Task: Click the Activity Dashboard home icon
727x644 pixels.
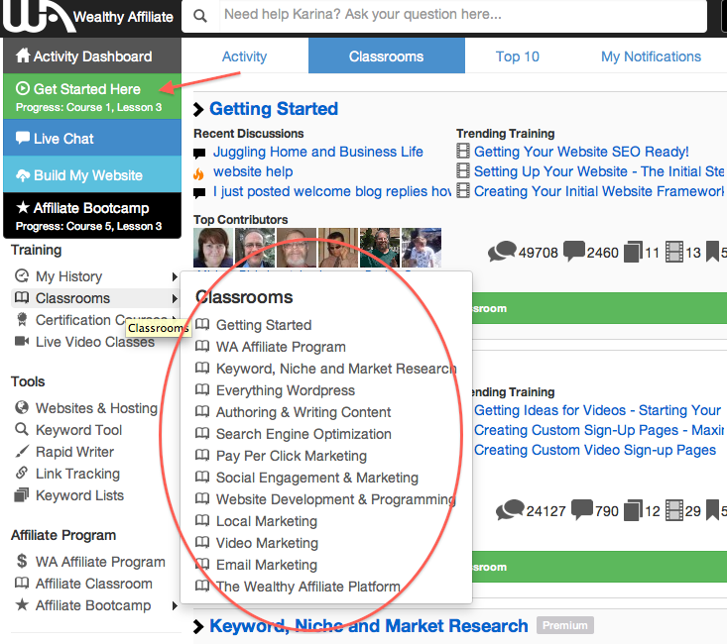Action: click(23, 55)
